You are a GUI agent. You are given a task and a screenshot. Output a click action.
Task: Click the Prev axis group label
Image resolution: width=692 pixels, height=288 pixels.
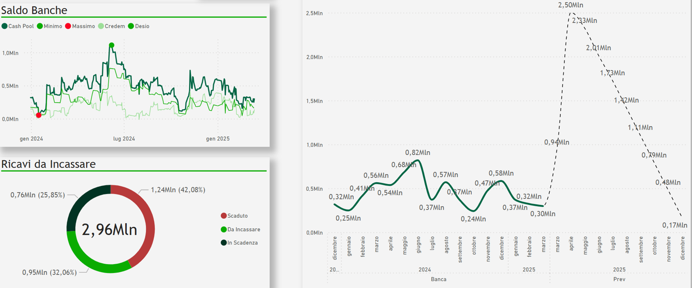coord(619,279)
